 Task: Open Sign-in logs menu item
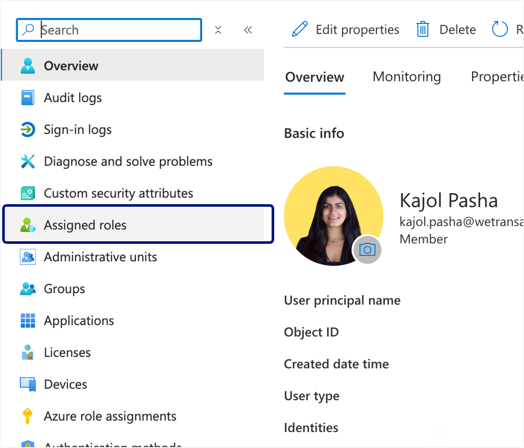pos(133,130)
